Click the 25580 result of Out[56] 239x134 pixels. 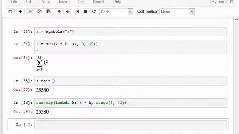[x=42, y=112]
